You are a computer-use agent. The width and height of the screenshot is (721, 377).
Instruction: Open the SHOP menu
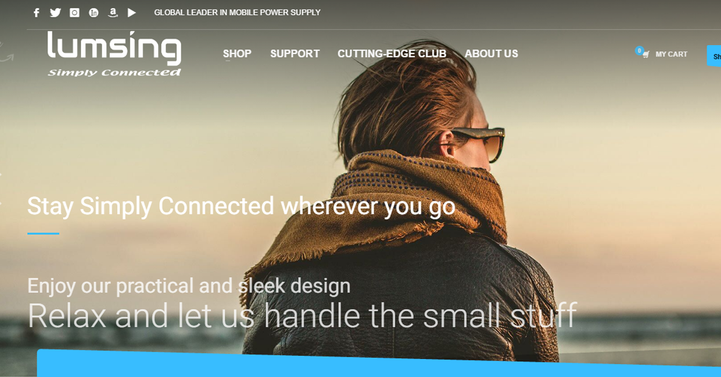click(237, 54)
